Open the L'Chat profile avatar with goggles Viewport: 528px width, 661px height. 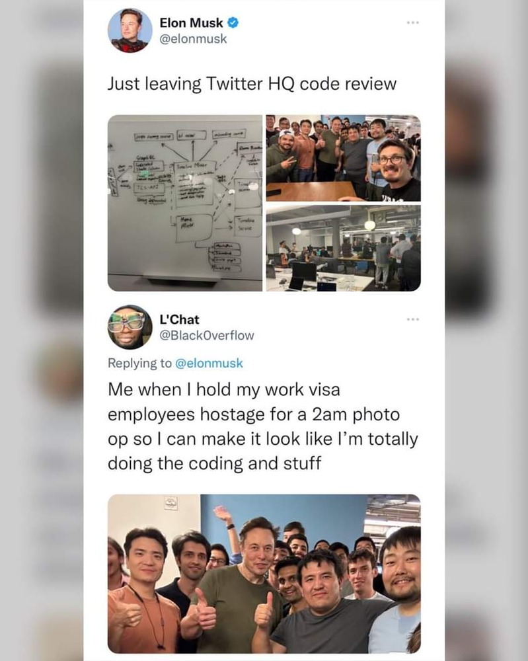[130, 327]
